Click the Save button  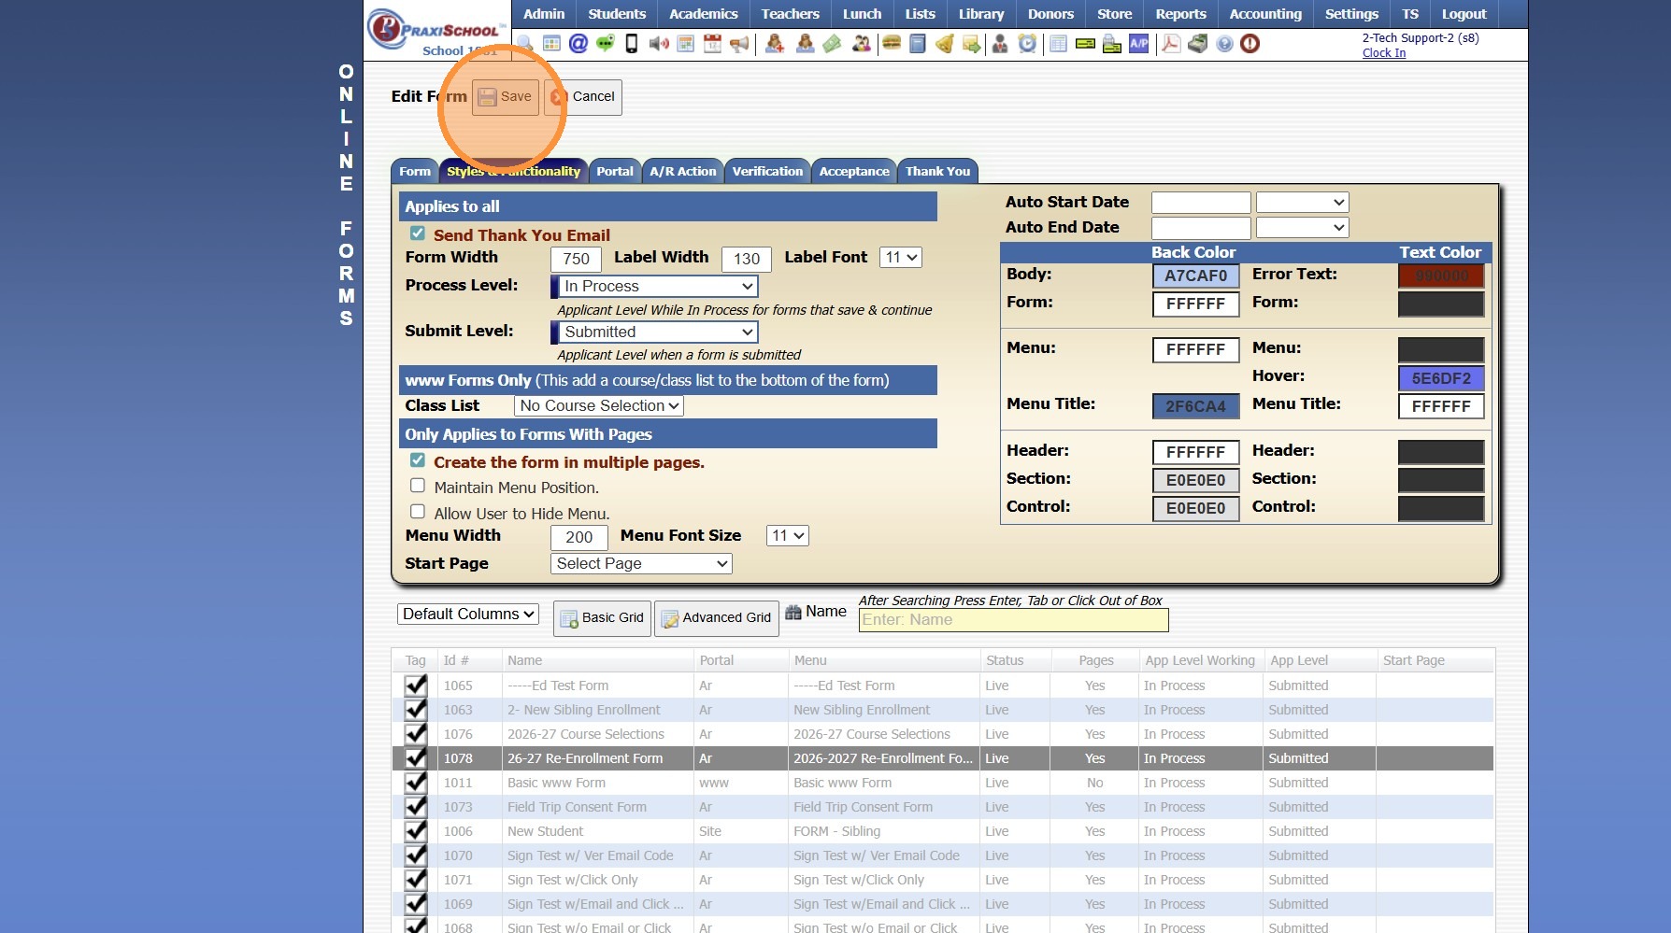(x=506, y=97)
